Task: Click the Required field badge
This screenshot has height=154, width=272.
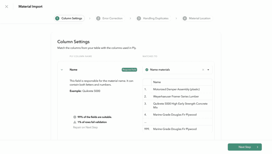Action: point(129,70)
